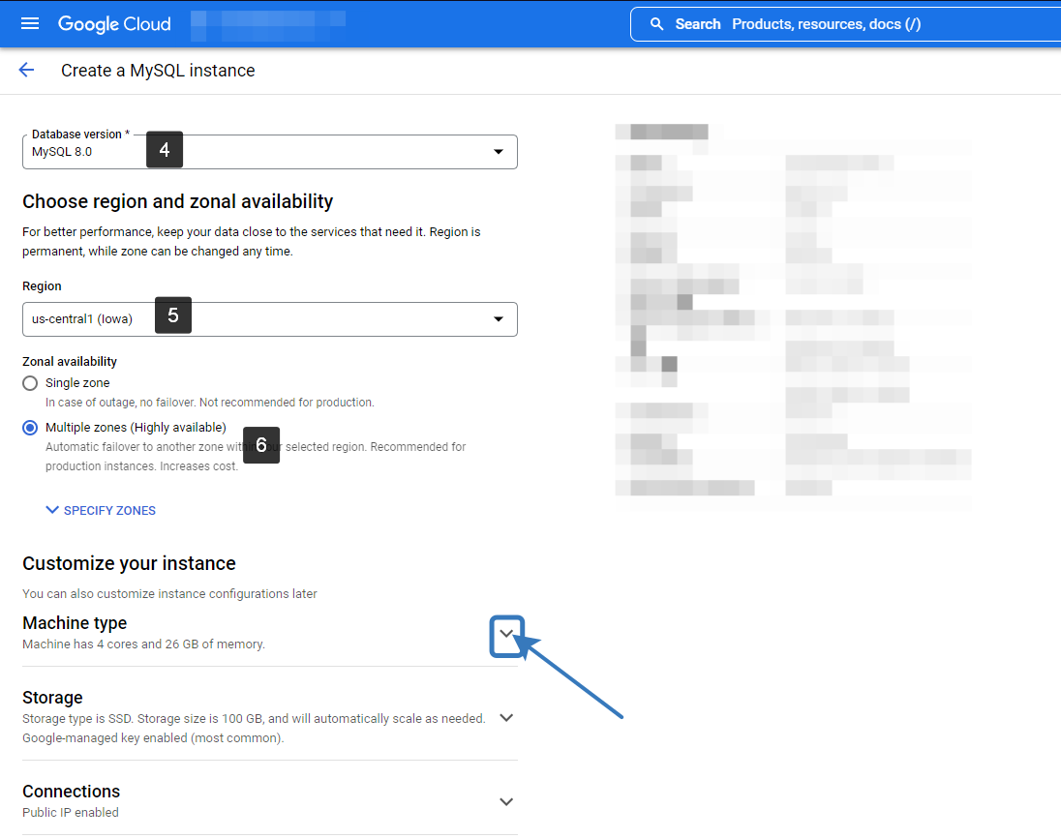Click the Google Cloud logo
The width and height of the screenshot is (1061, 839).
[114, 24]
